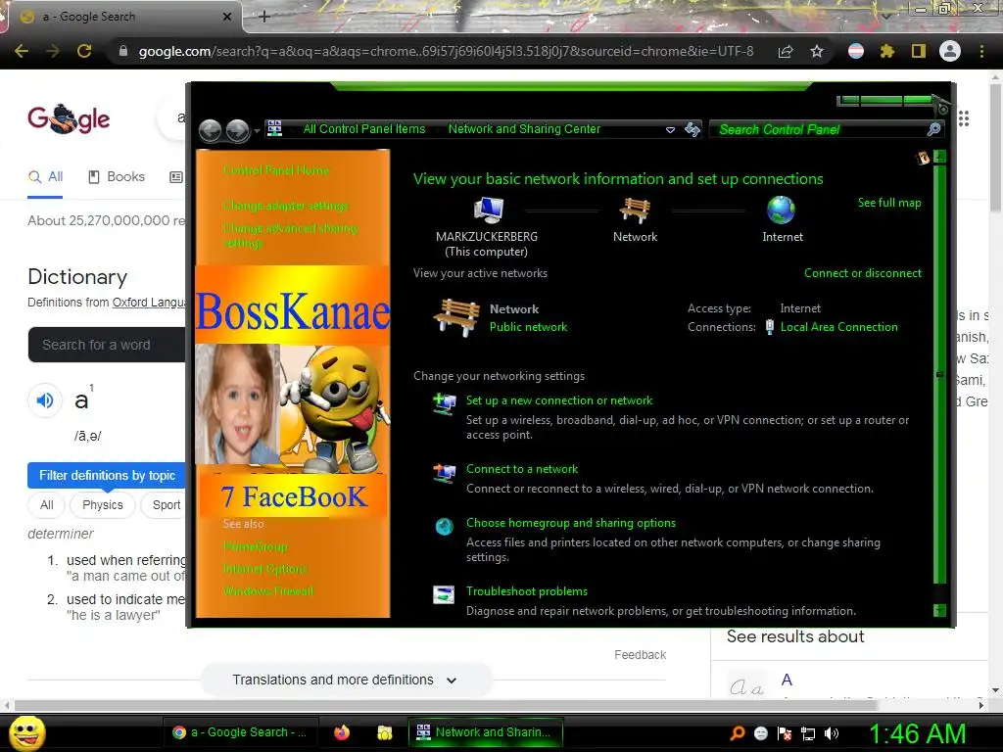
Task: Open See full map link
Action: 889,203
